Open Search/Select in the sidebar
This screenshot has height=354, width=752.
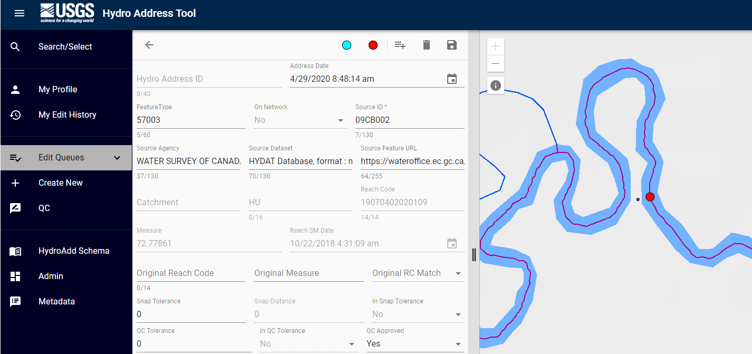tap(65, 47)
